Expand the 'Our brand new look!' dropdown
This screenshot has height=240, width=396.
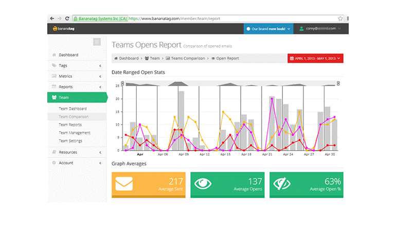coord(268,29)
